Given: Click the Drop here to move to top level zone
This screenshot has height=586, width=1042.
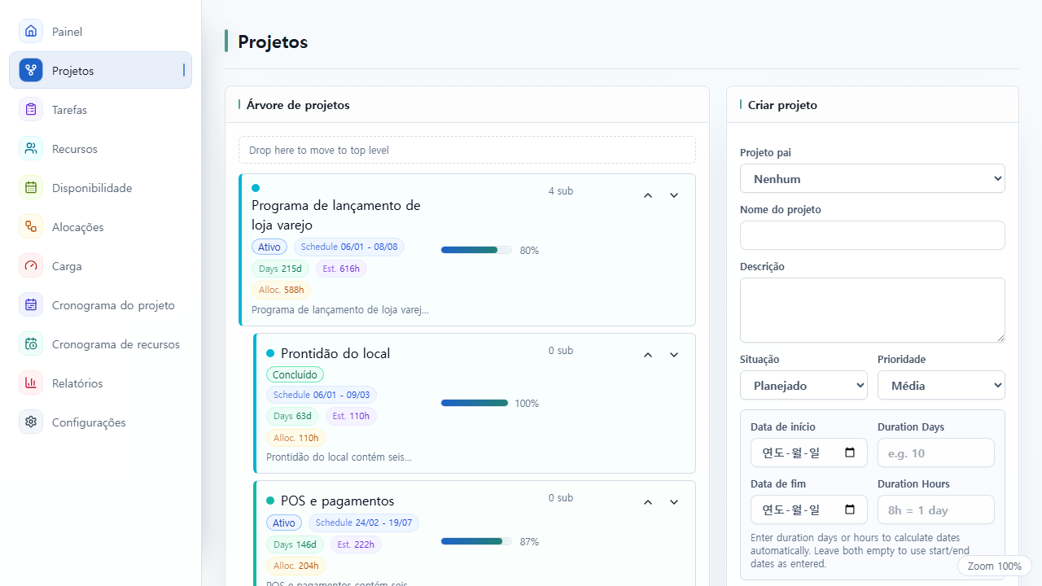Looking at the screenshot, I should 467,150.
